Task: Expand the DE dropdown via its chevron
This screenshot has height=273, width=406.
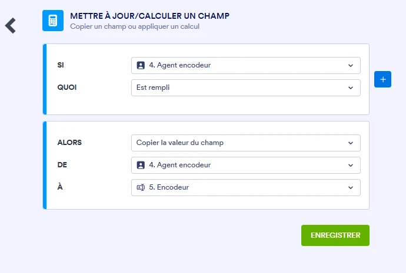Action: pyautogui.click(x=351, y=165)
